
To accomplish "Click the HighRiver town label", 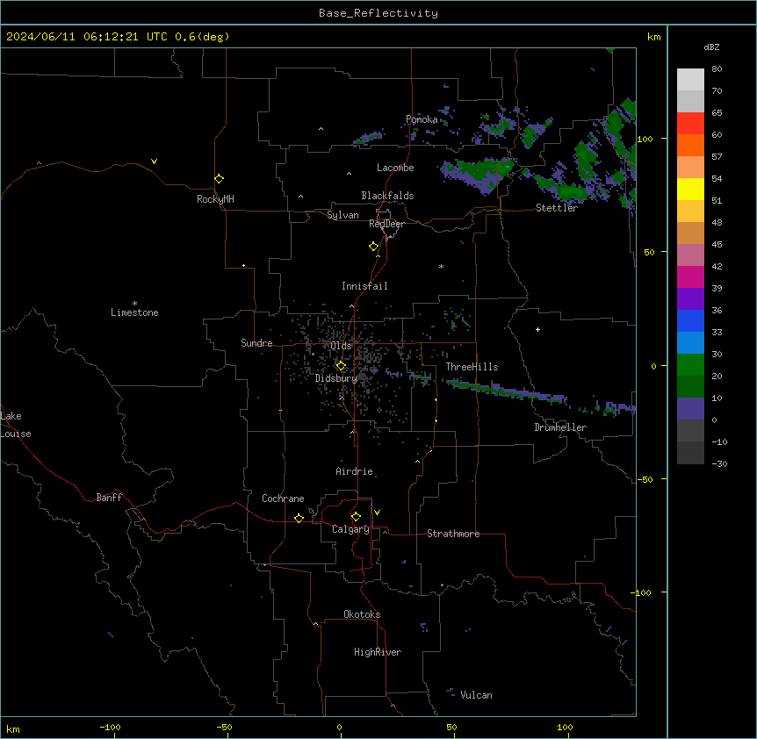I will click(378, 652).
